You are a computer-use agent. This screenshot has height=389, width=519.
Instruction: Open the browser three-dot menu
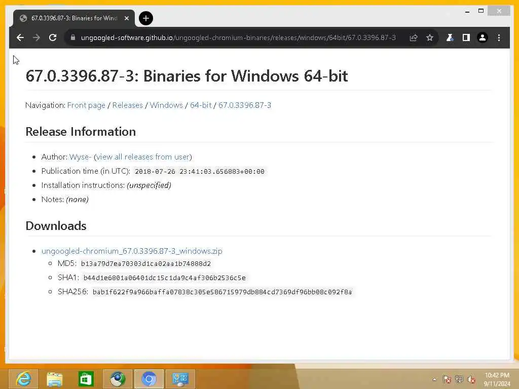pyautogui.click(x=499, y=37)
